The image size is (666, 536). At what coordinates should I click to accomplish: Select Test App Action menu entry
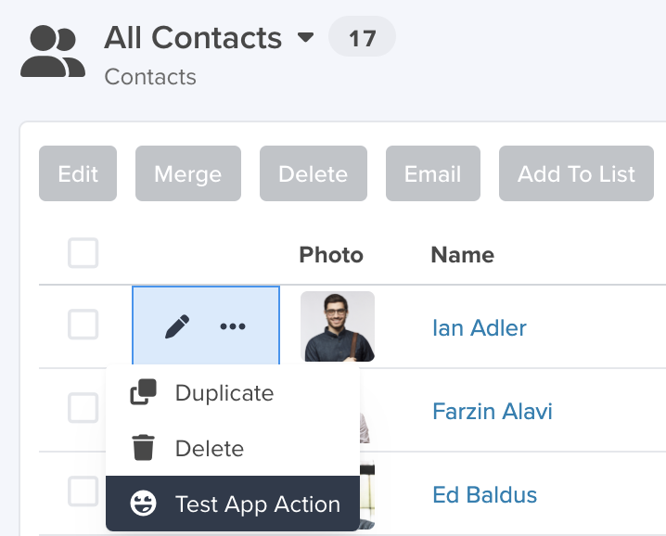point(233,504)
